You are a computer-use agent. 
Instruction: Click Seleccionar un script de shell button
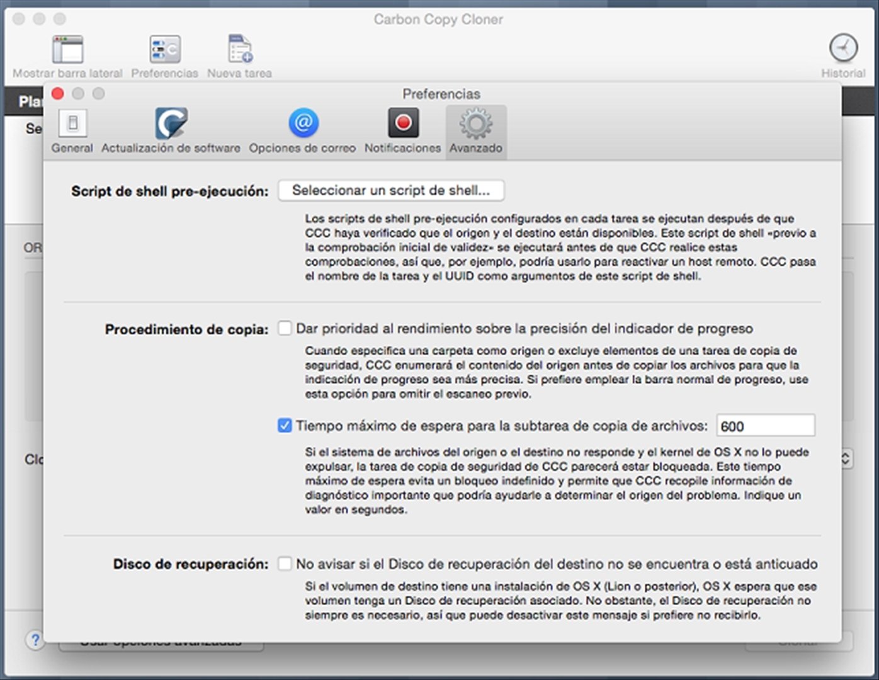391,190
